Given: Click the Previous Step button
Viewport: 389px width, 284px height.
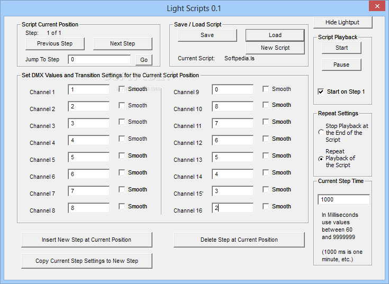Looking at the screenshot, I should point(55,43).
